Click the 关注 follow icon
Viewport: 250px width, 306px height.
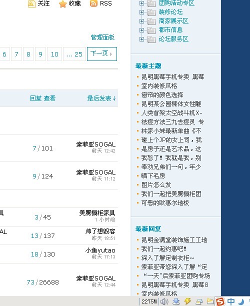point(31,3)
